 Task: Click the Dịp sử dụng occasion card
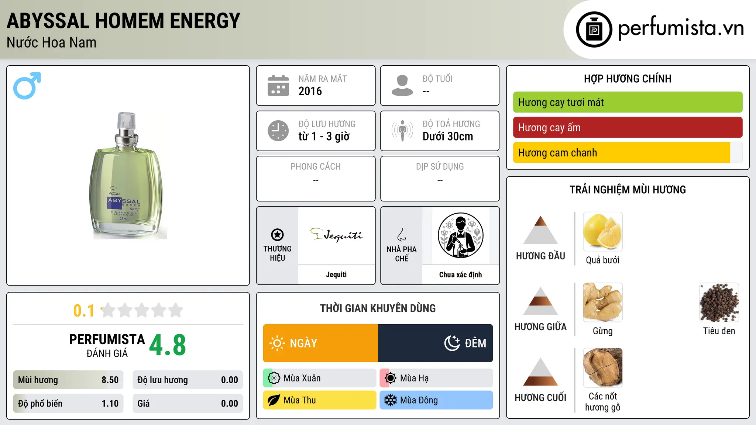pos(440,179)
